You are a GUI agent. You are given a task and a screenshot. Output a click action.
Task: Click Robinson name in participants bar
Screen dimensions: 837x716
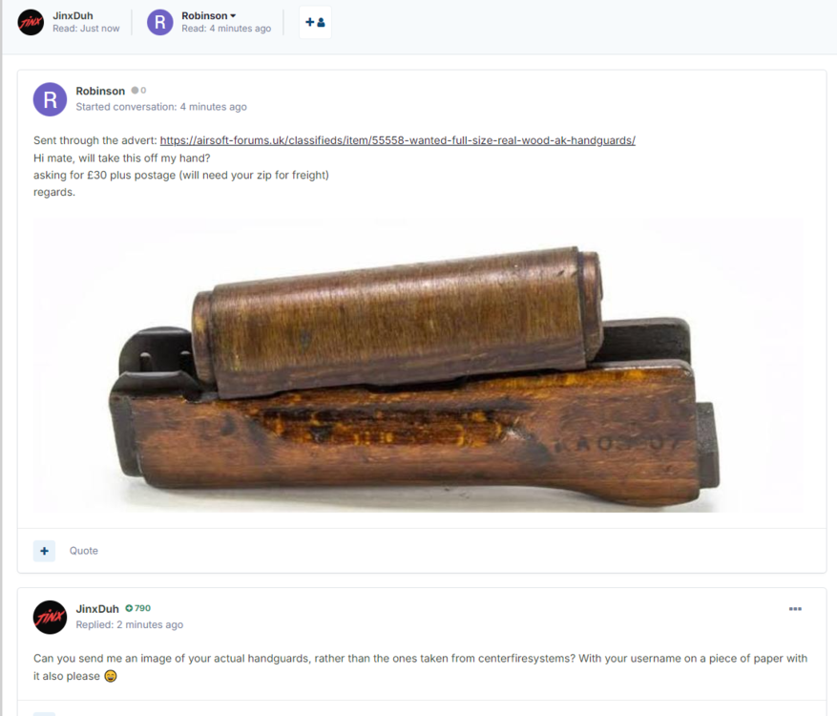click(204, 16)
